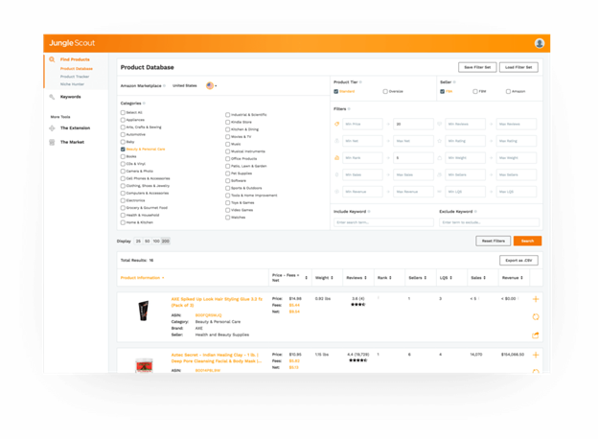Check the Amazon seller checkbox
This screenshot has height=439, width=598.
pos(508,91)
